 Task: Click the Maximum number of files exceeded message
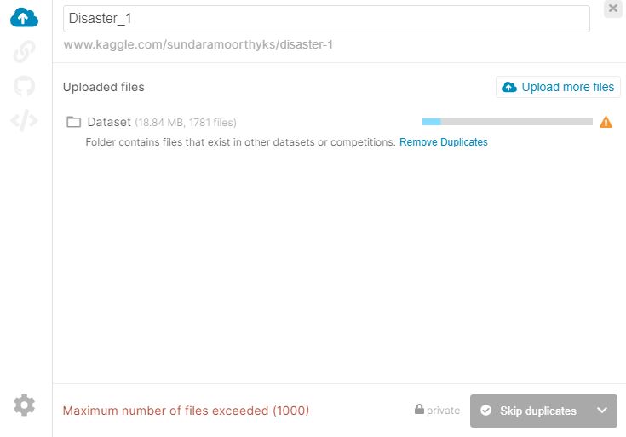[186, 411]
